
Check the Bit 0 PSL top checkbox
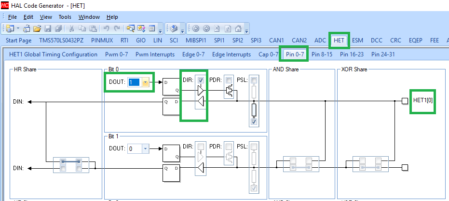click(254, 80)
